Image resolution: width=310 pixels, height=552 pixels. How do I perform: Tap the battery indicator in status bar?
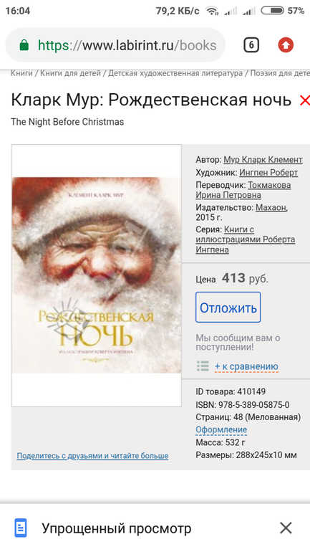tap(272, 11)
